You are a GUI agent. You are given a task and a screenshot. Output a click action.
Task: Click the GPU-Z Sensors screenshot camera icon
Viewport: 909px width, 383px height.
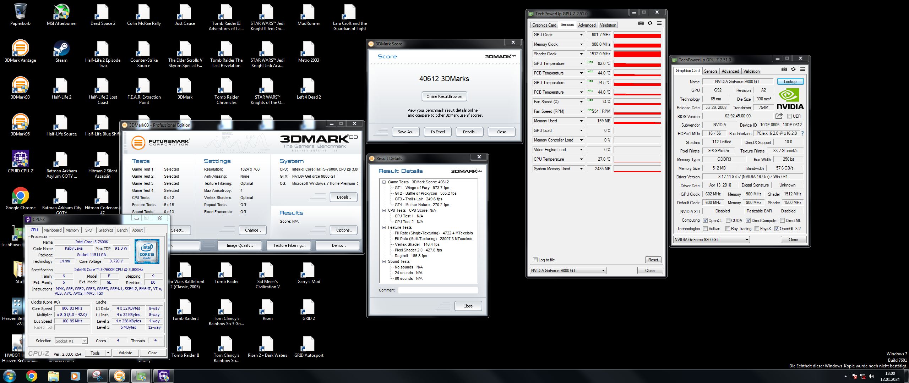pyautogui.click(x=641, y=23)
